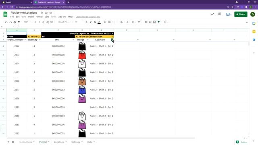The image size is (258, 145).
Task: Click the Google Sheets home logo
Action: [x=5, y=14]
